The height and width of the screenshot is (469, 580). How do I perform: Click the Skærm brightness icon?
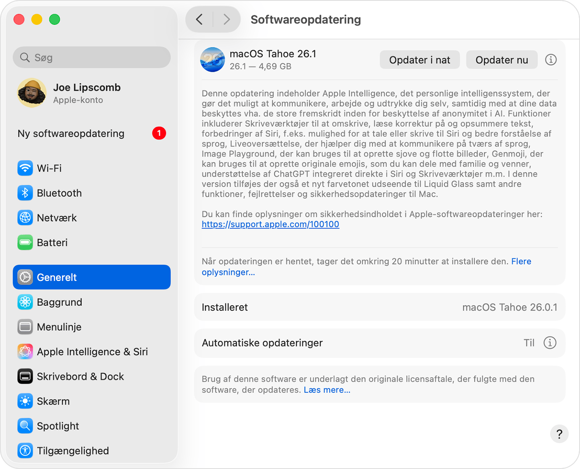[x=25, y=401]
